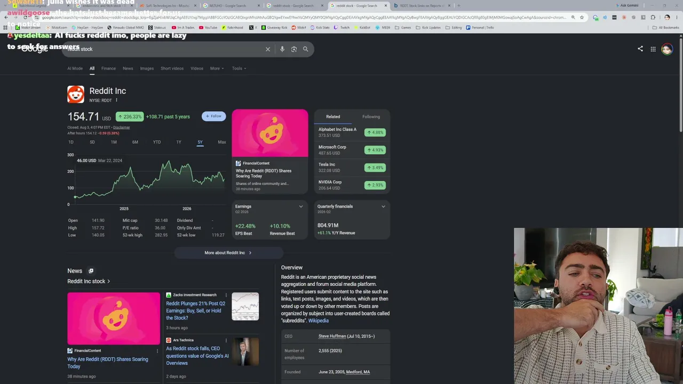Expand the Quarterly financials card

tap(383, 206)
